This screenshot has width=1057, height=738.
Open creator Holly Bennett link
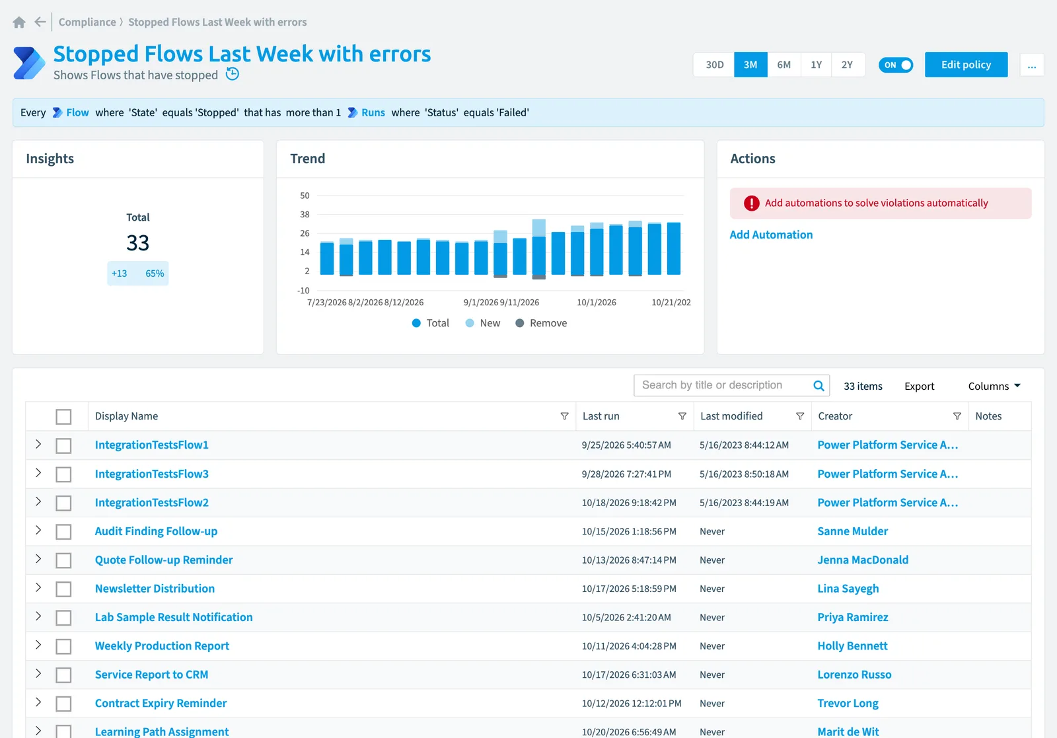click(852, 646)
